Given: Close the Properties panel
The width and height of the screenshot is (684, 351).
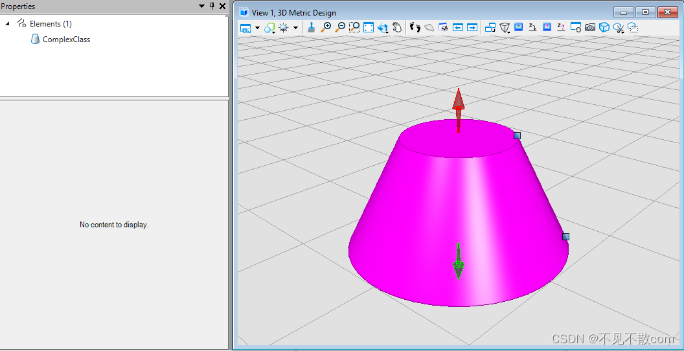Looking at the screenshot, I should pos(222,6).
